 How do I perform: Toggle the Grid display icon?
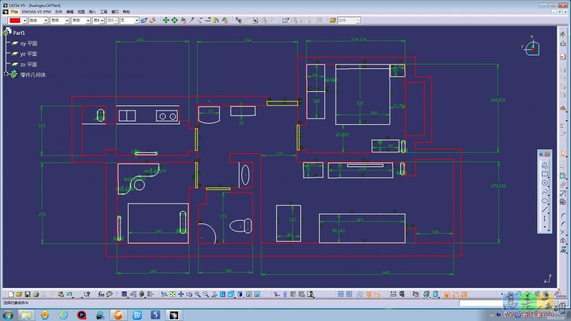[340, 294]
